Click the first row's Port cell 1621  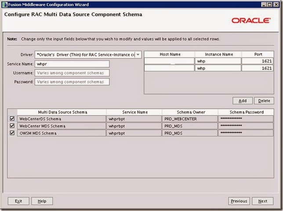coord(258,61)
